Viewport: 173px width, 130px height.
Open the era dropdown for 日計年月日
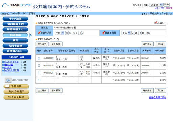coord(126,33)
